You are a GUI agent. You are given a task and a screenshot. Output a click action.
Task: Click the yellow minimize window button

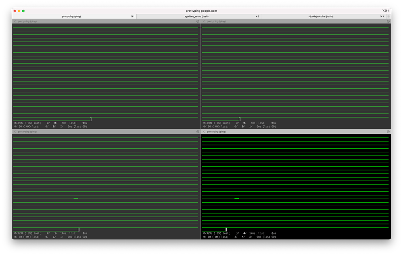(x=19, y=11)
